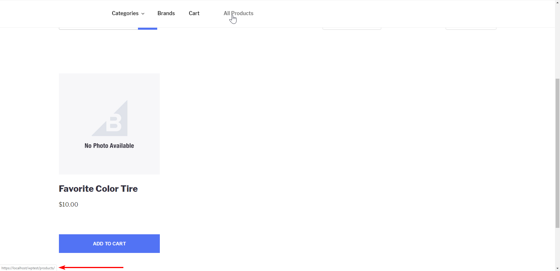560x271 pixels.
Task: Click the scrollbar track below the thumb
Action: tap(557, 247)
